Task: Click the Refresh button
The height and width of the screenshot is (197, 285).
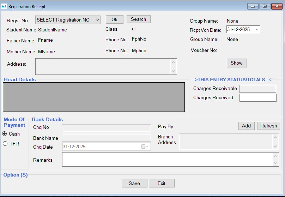Action: 268,126
